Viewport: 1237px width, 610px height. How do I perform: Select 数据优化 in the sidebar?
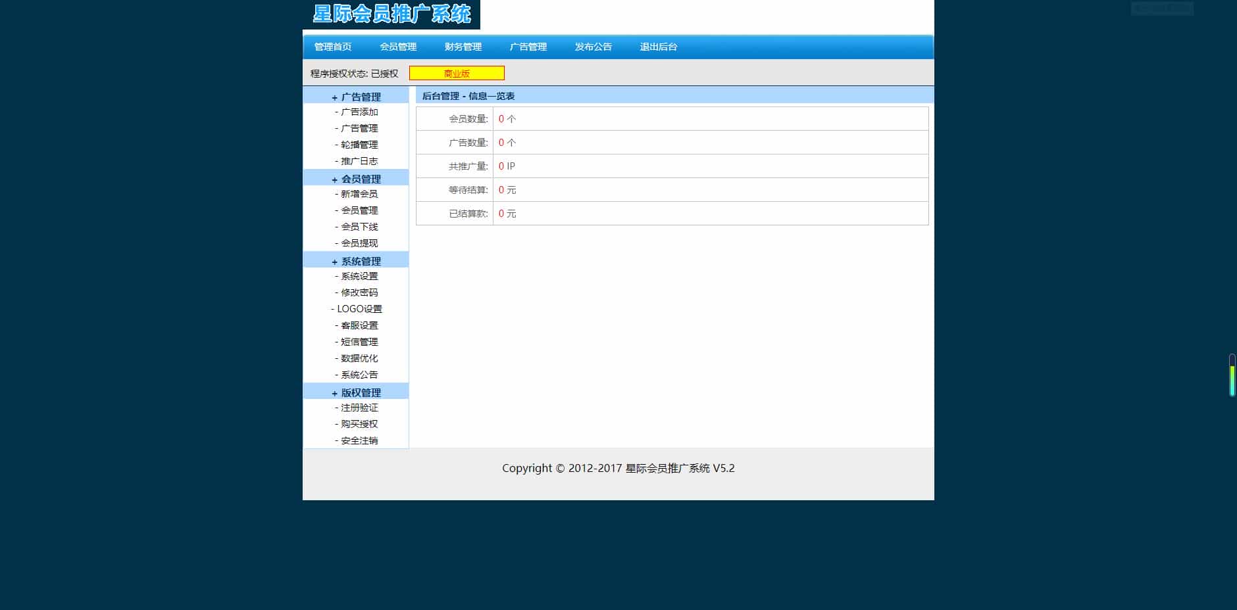click(357, 358)
